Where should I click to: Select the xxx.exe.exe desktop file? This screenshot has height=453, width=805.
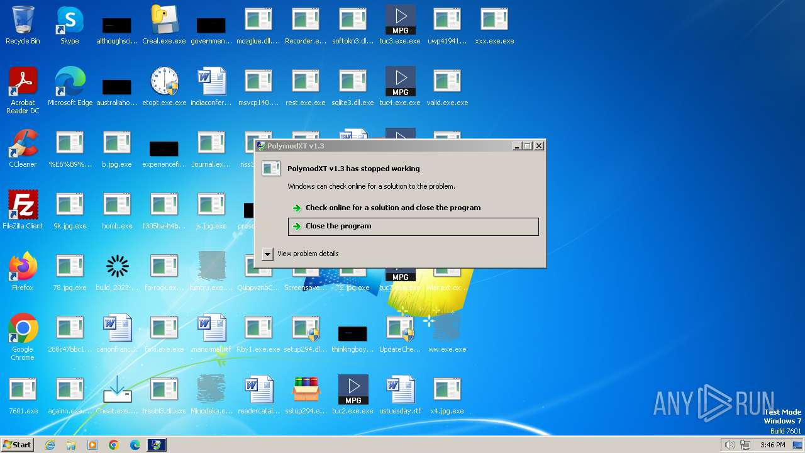pos(494,25)
